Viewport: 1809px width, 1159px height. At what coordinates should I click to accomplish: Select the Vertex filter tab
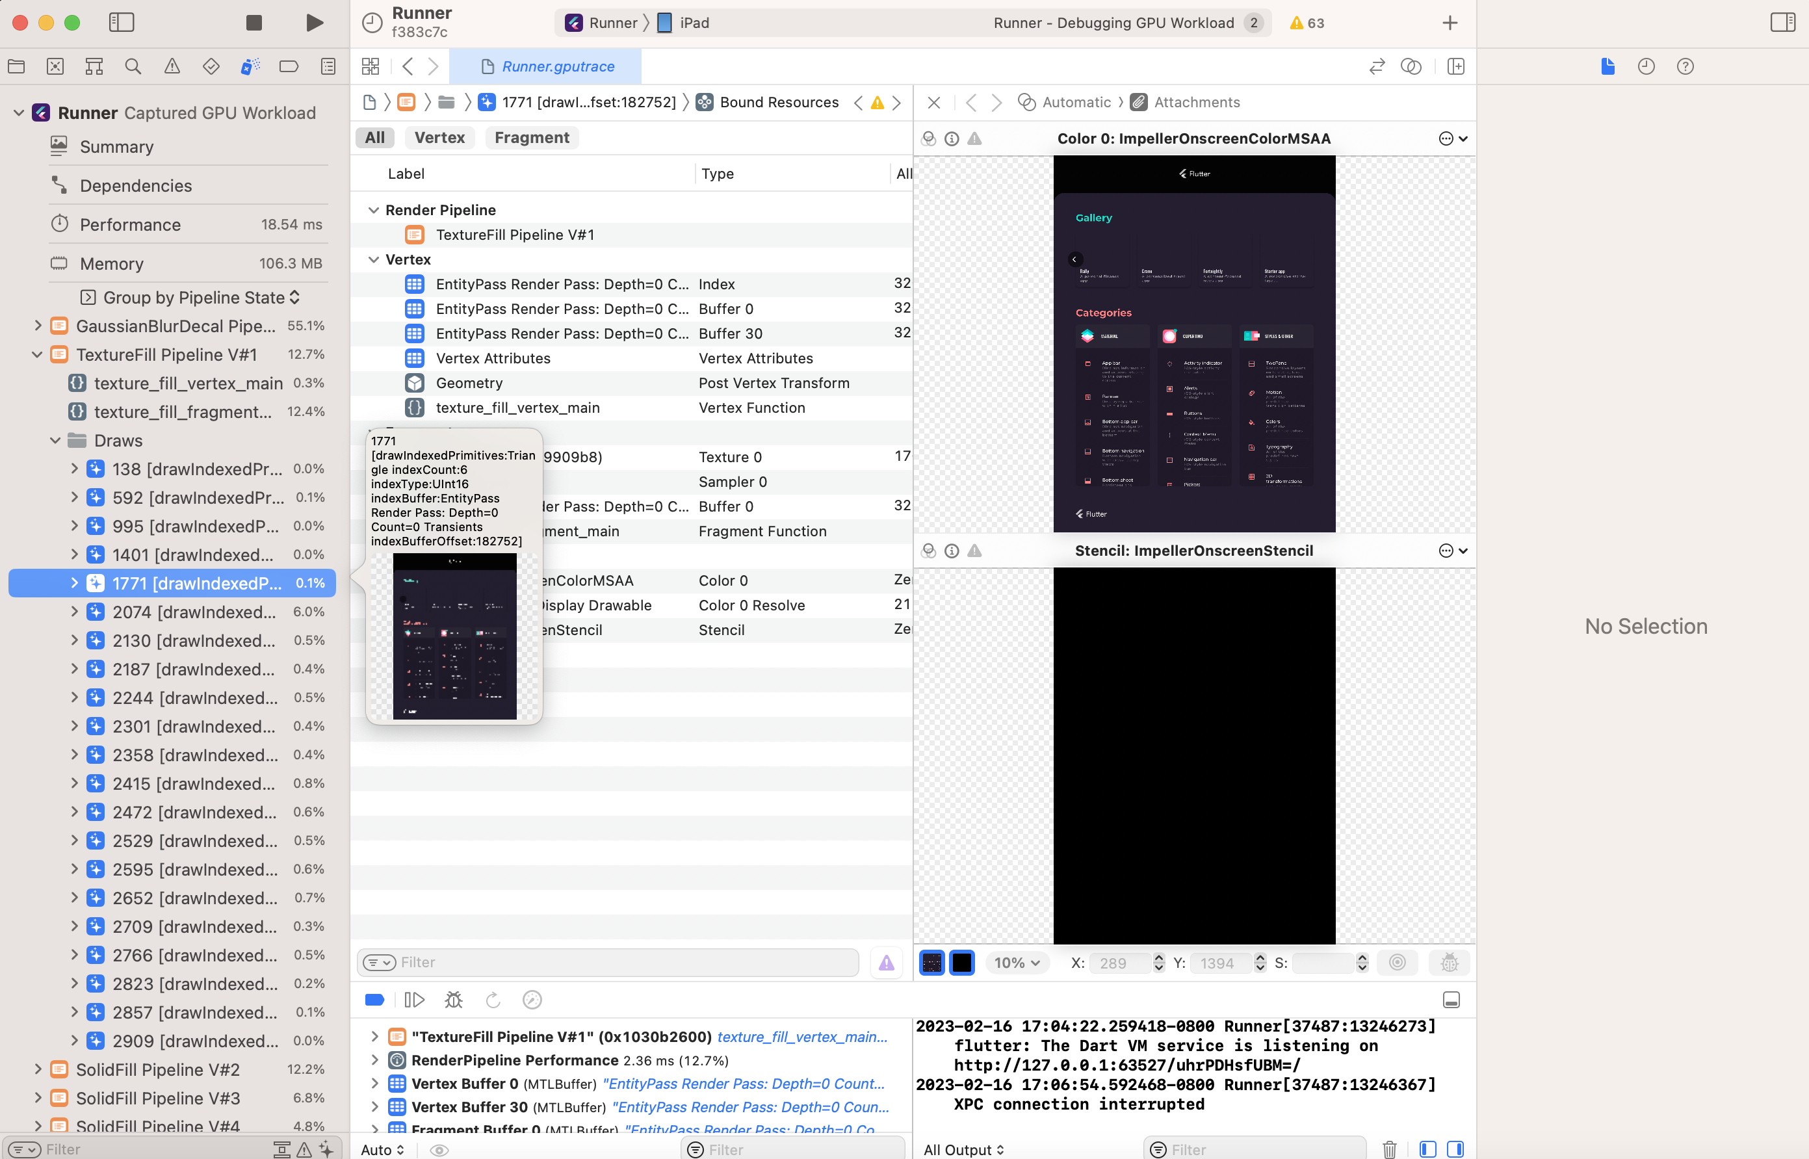[439, 138]
